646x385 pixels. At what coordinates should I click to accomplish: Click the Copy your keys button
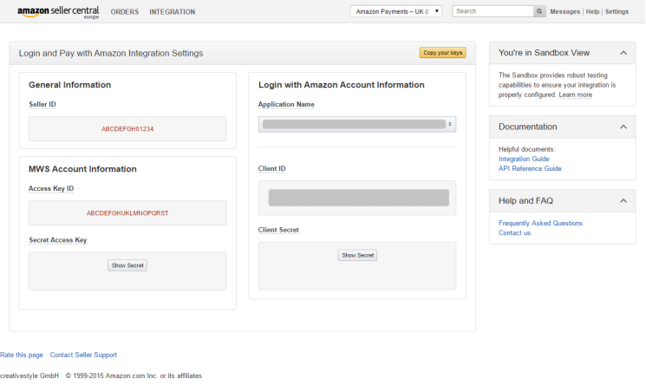tap(443, 53)
